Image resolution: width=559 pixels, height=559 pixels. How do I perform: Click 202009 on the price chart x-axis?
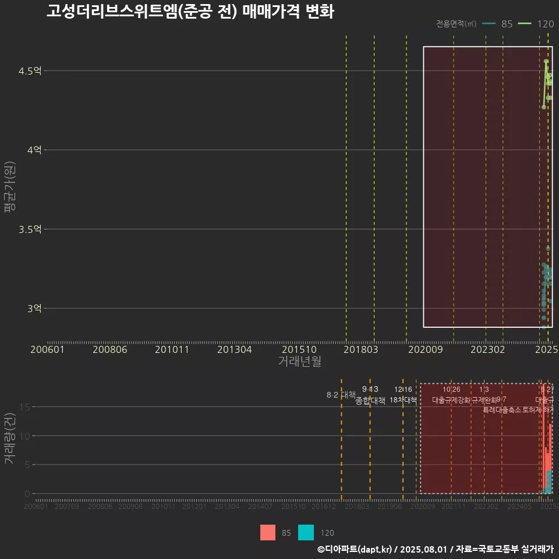[x=425, y=349]
